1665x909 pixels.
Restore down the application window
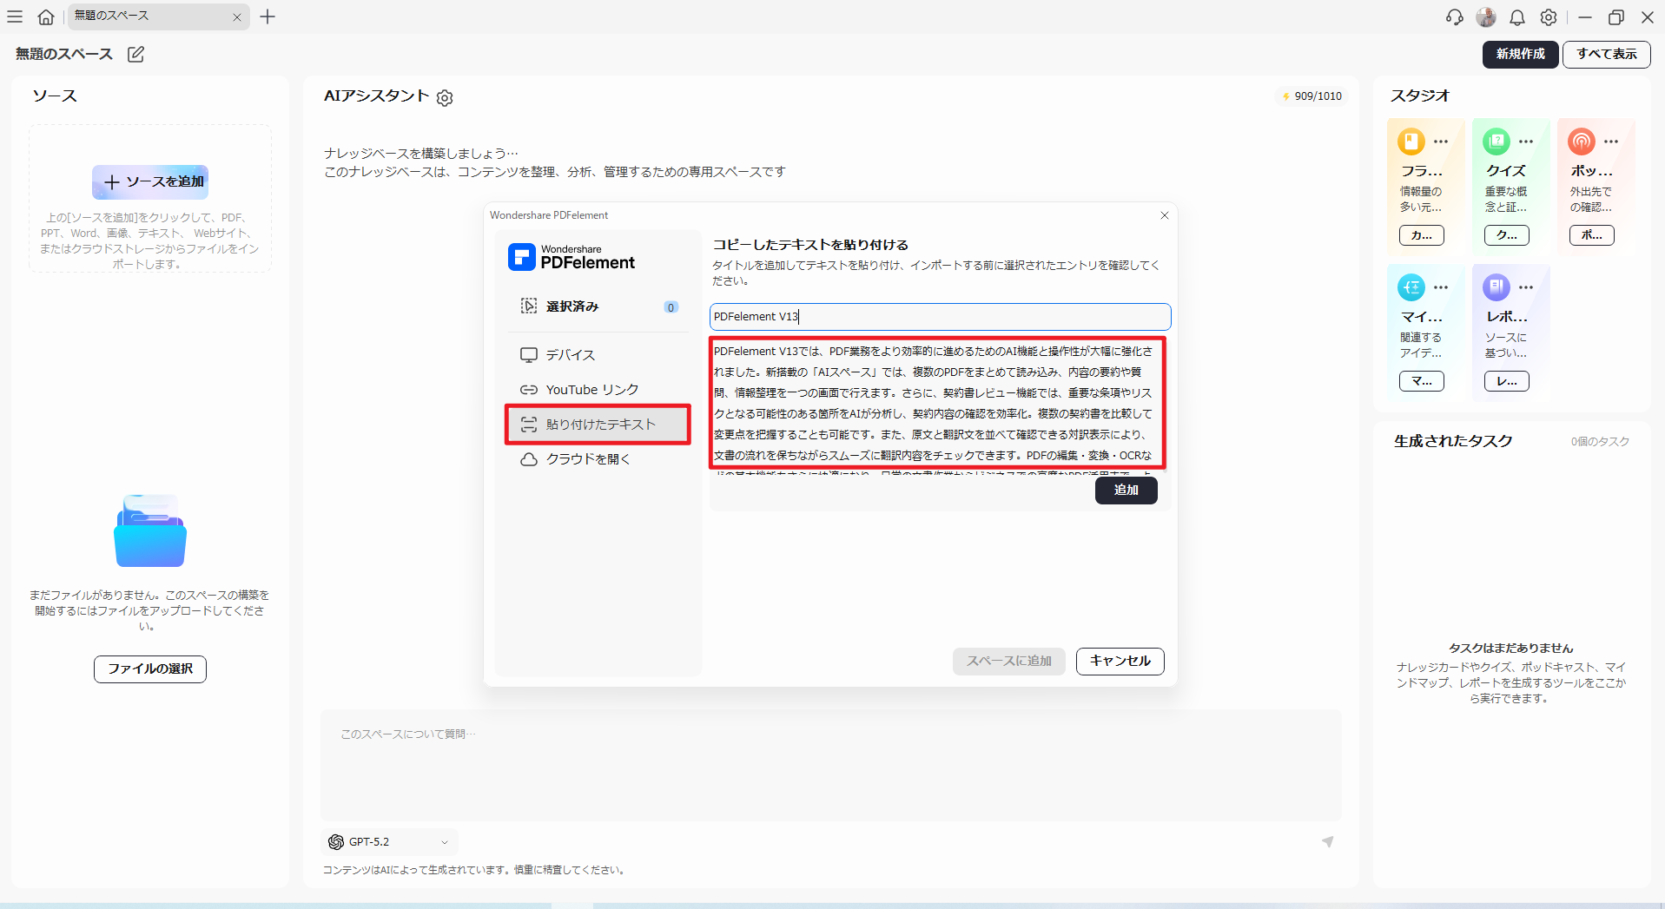1616,17
